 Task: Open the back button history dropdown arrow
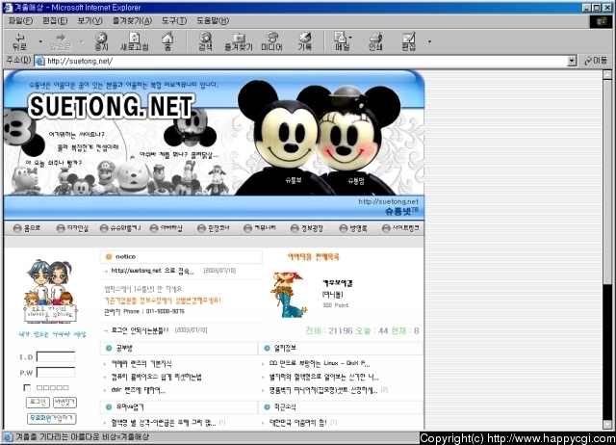point(40,41)
